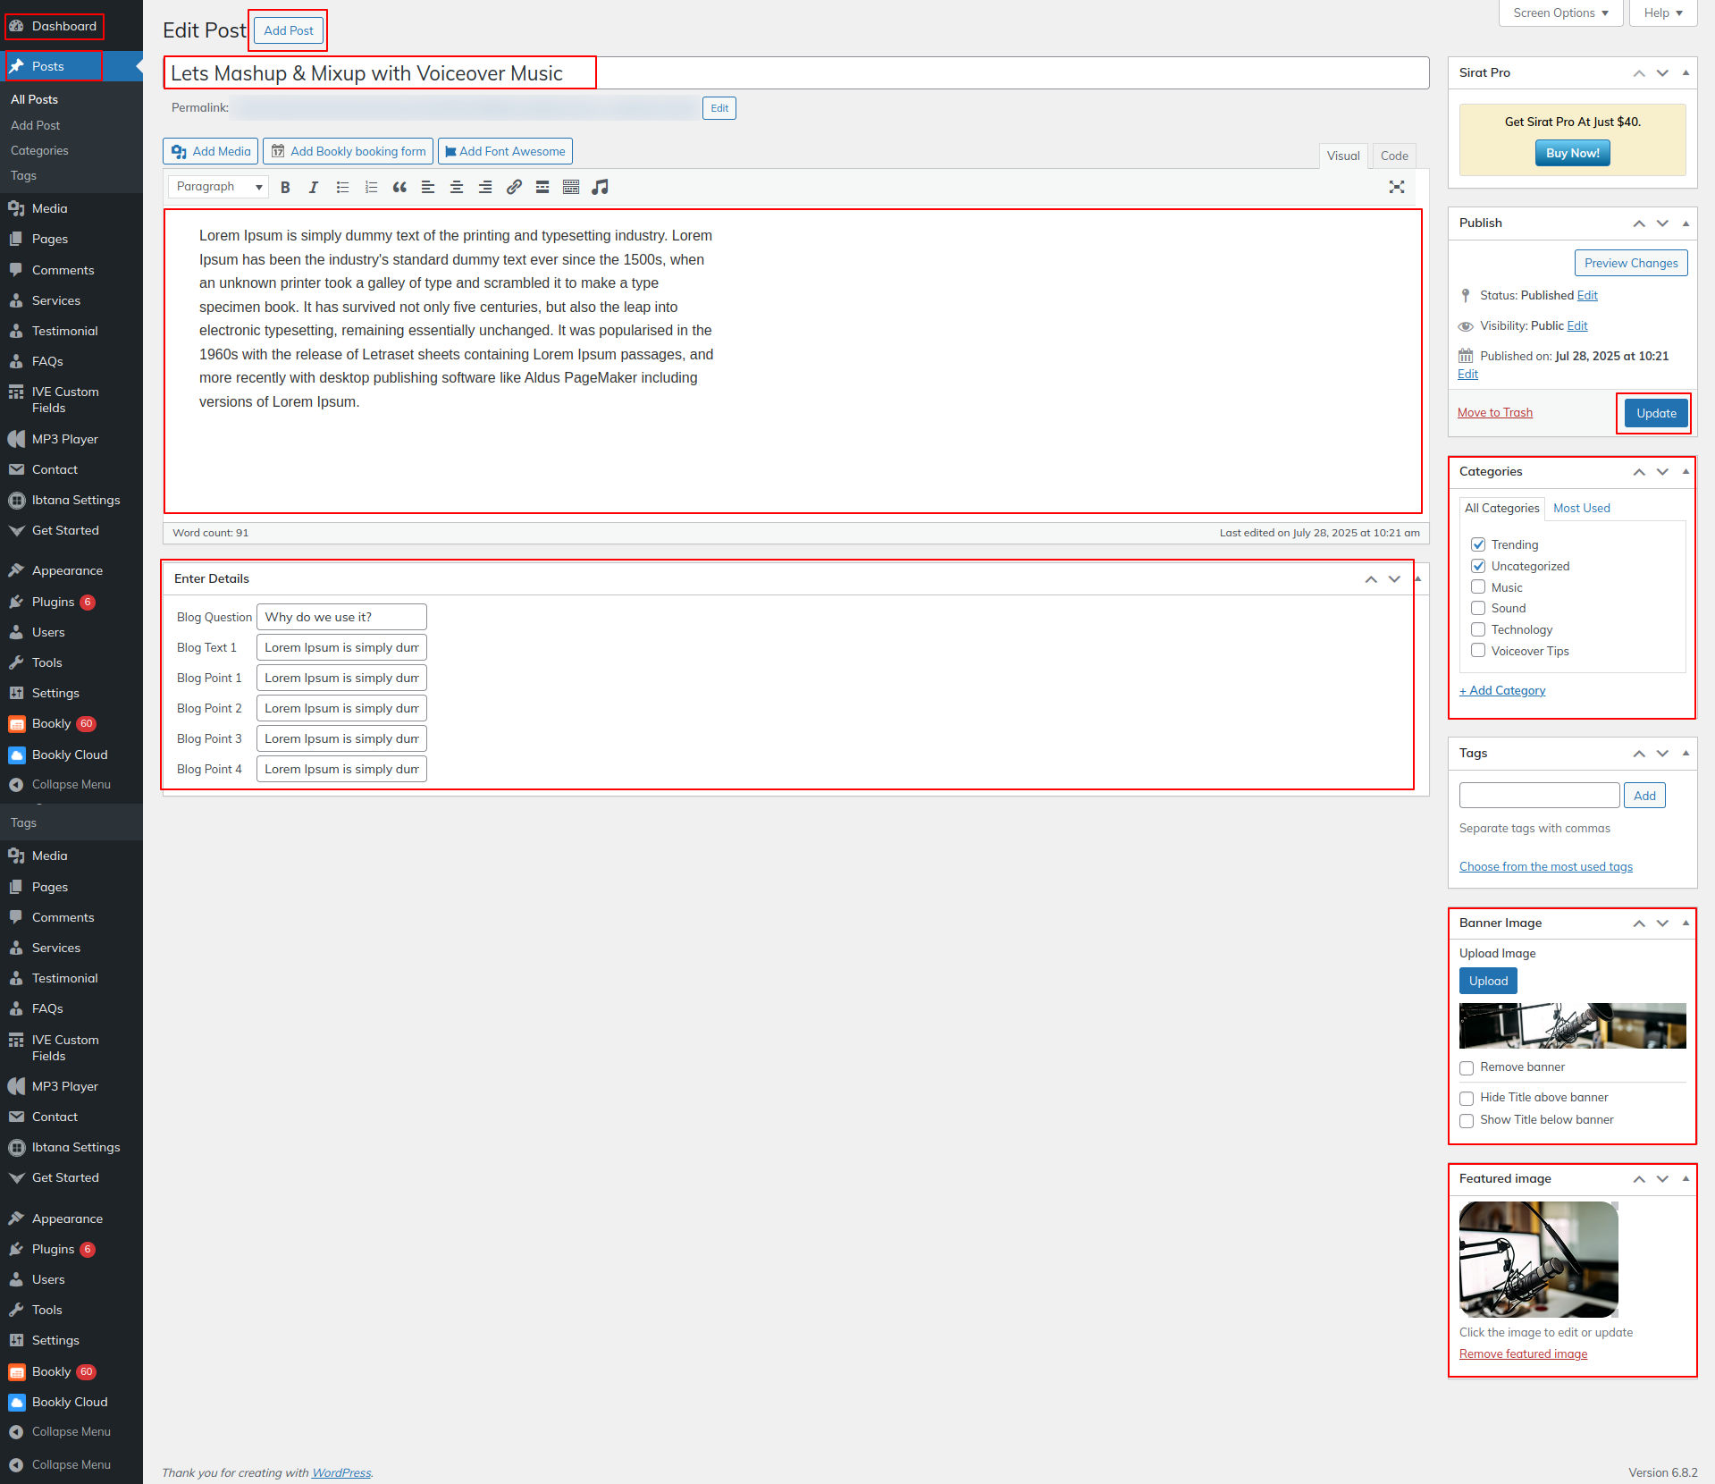This screenshot has height=1484, width=1715.
Task: Click the Blog Question input field
Action: click(x=341, y=617)
